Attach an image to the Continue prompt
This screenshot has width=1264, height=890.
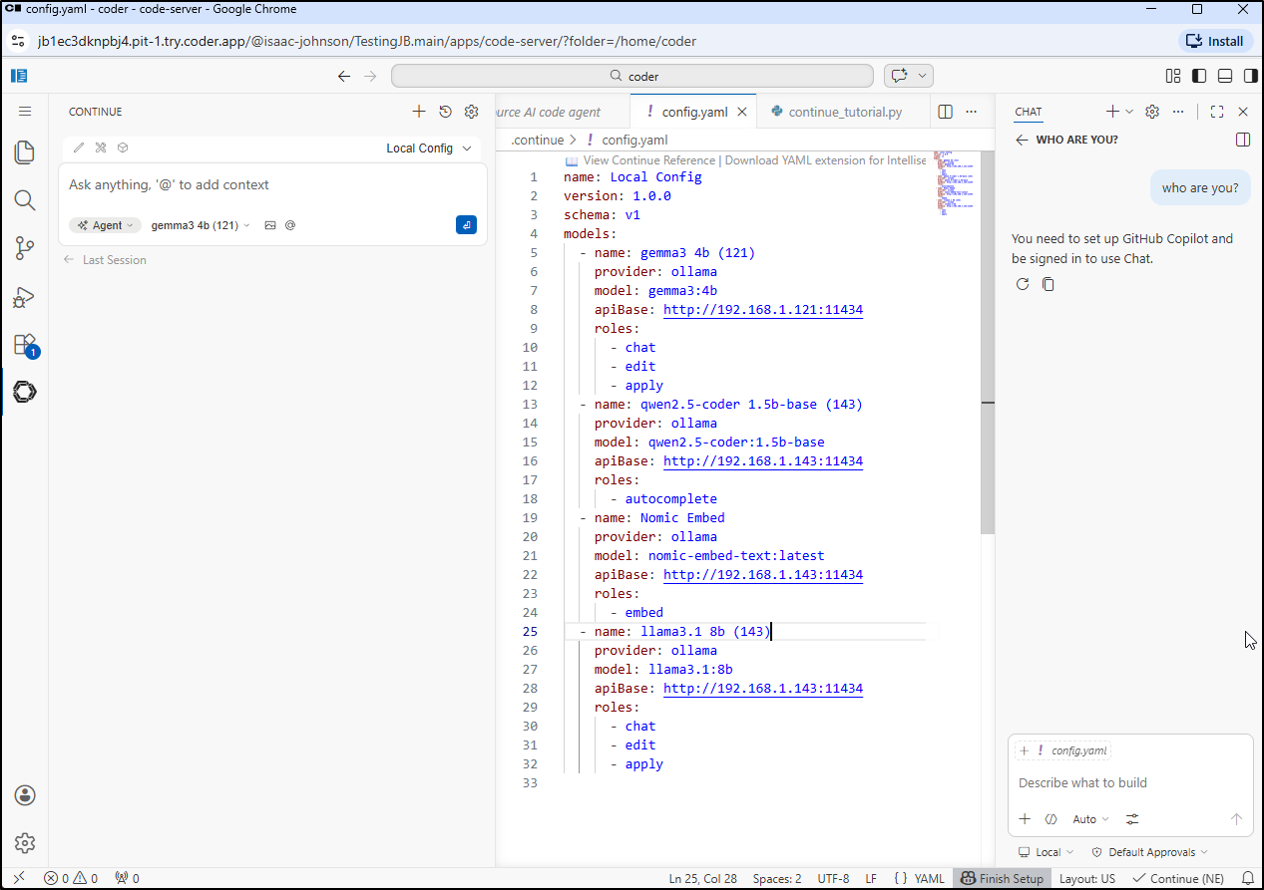(269, 225)
